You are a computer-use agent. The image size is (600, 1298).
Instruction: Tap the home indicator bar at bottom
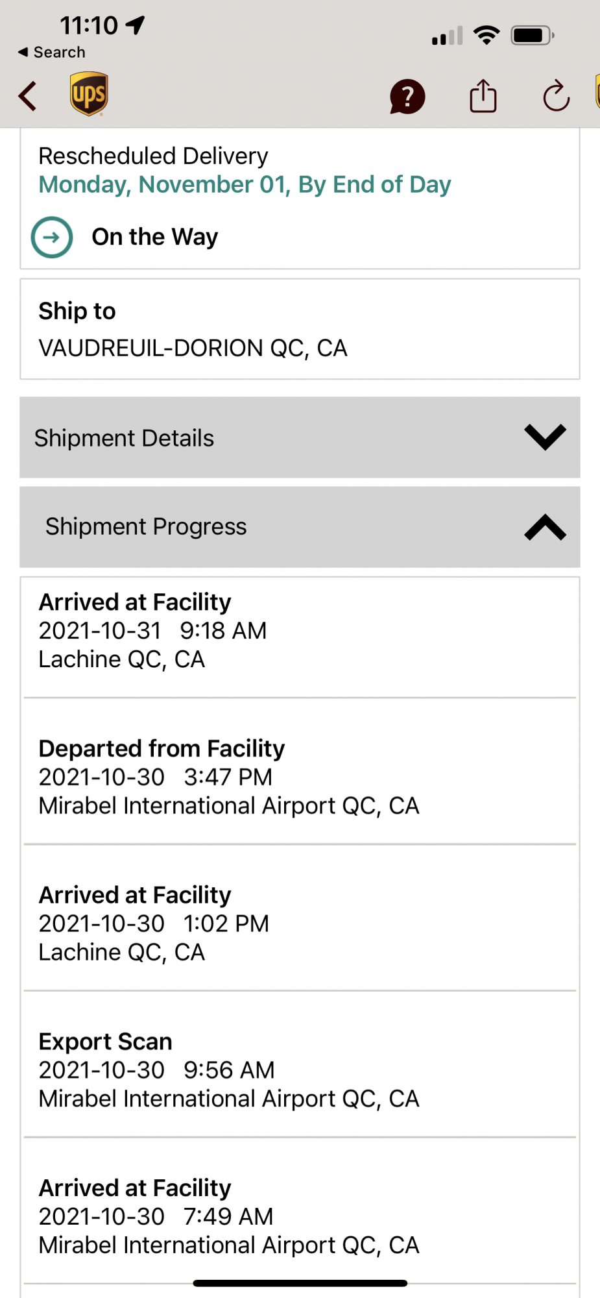pos(300,1283)
